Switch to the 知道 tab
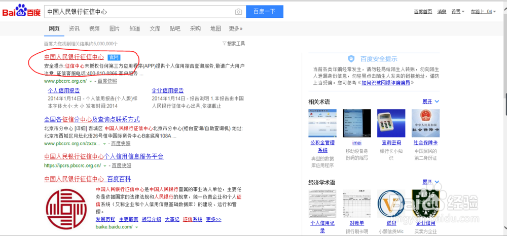Image resolution: width=507 pixels, height=236 pixels. [x=135, y=28]
